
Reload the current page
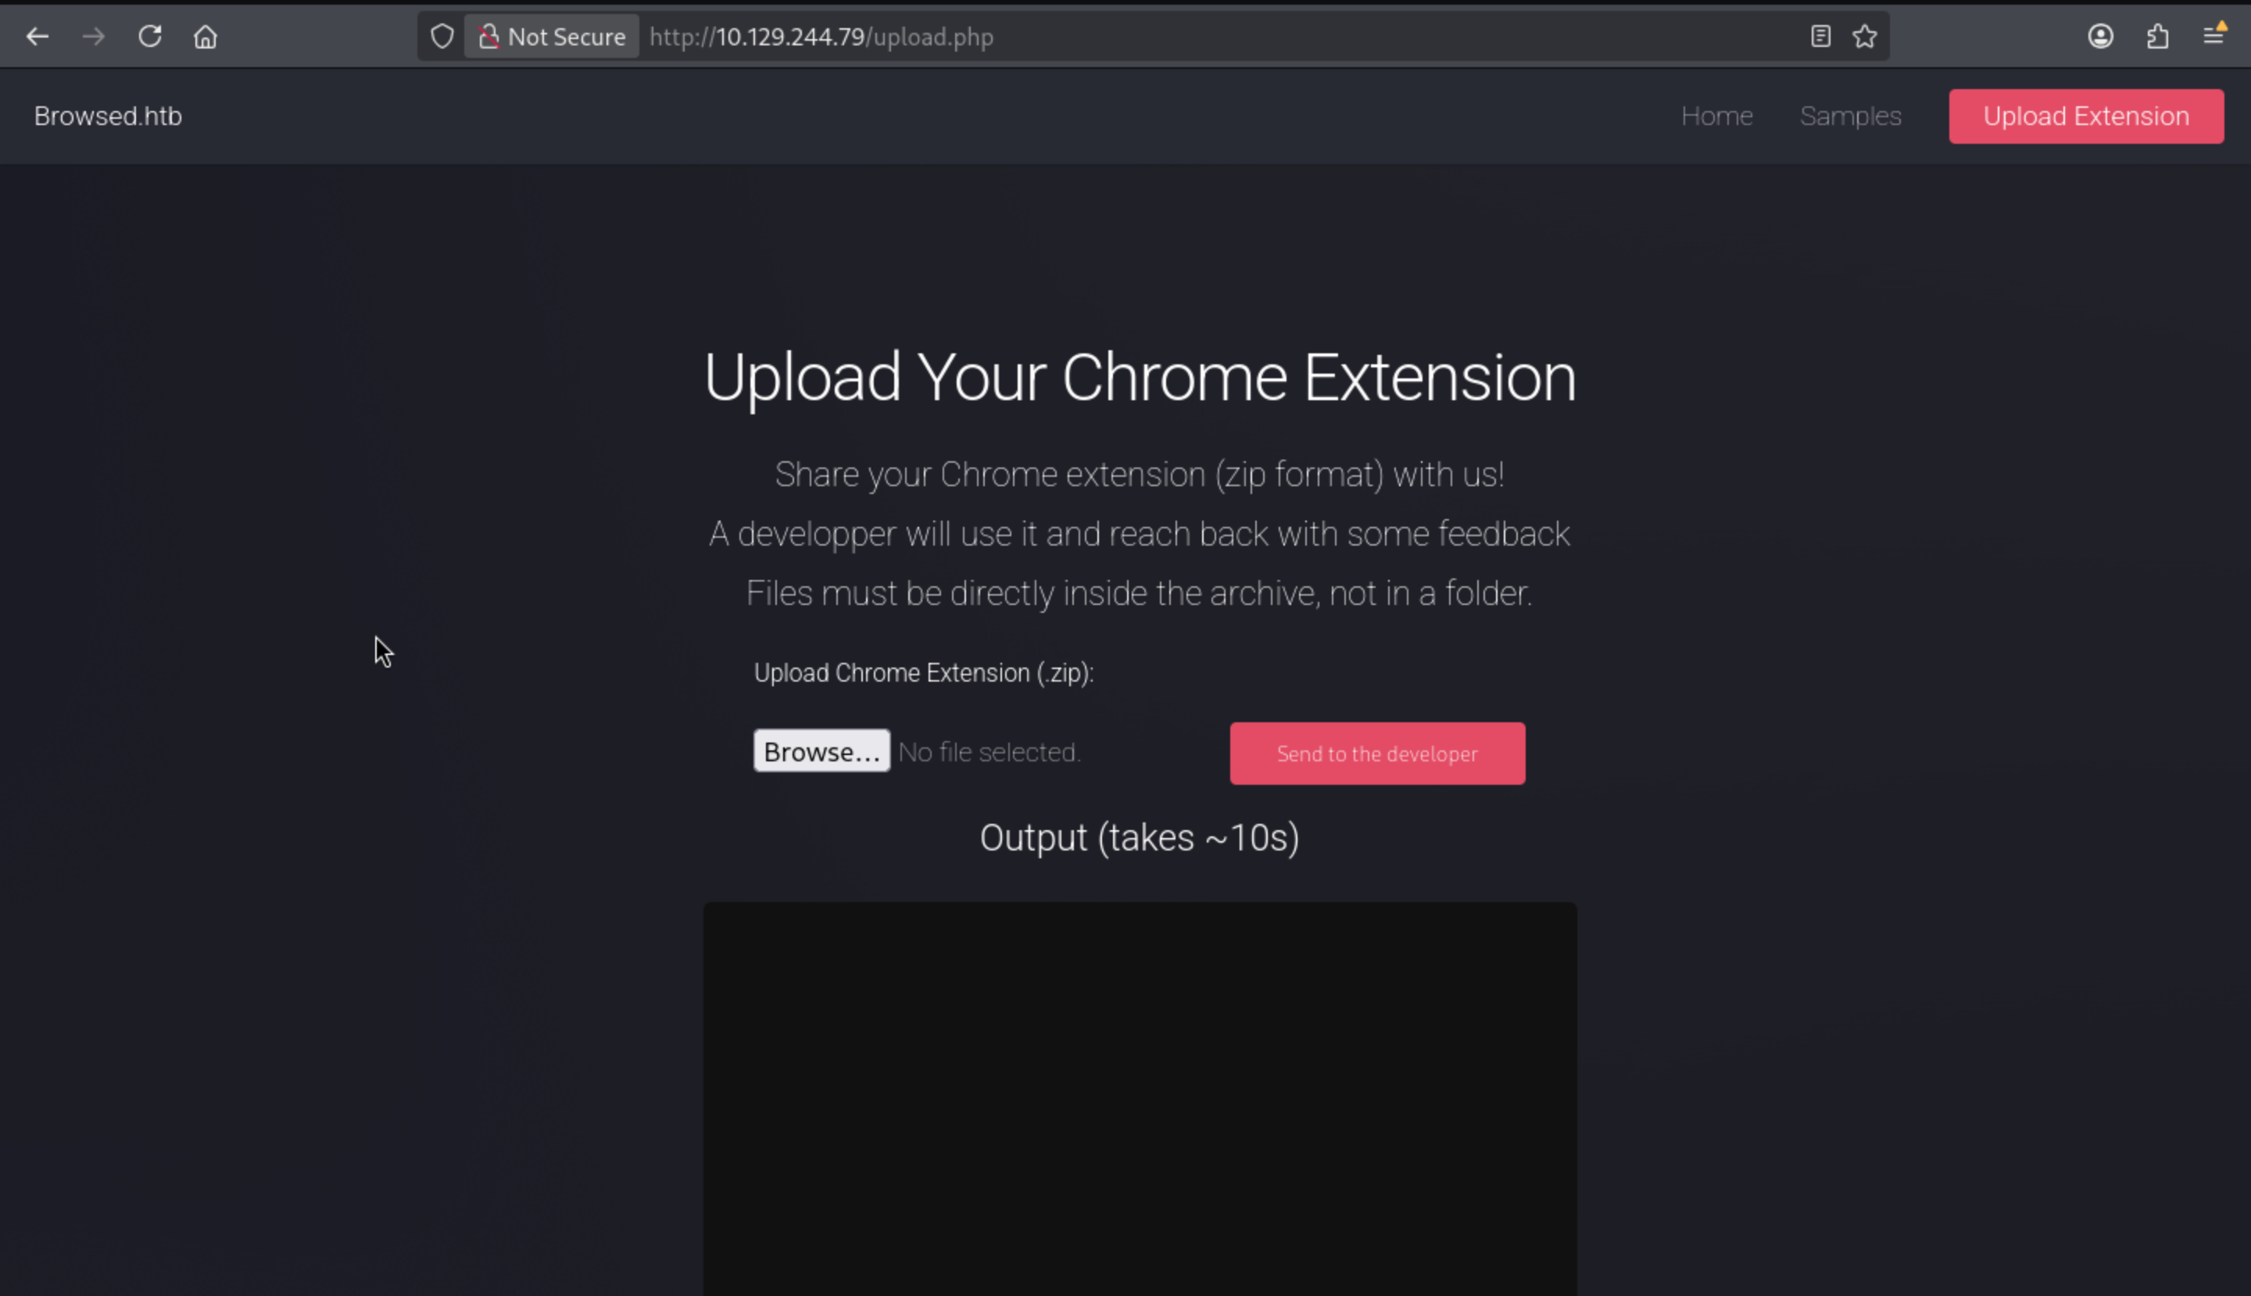(x=149, y=37)
